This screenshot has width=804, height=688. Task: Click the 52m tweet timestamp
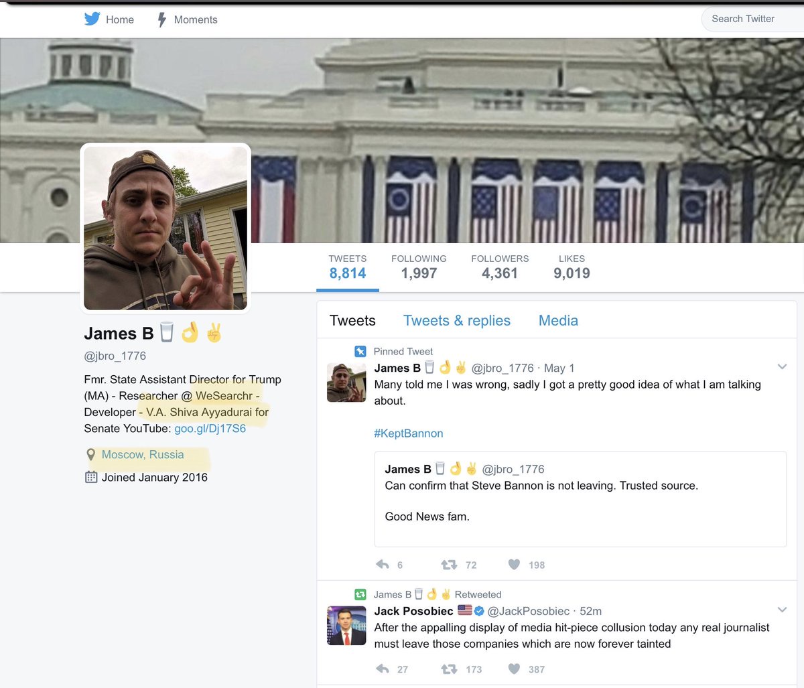[x=590, y=611]
